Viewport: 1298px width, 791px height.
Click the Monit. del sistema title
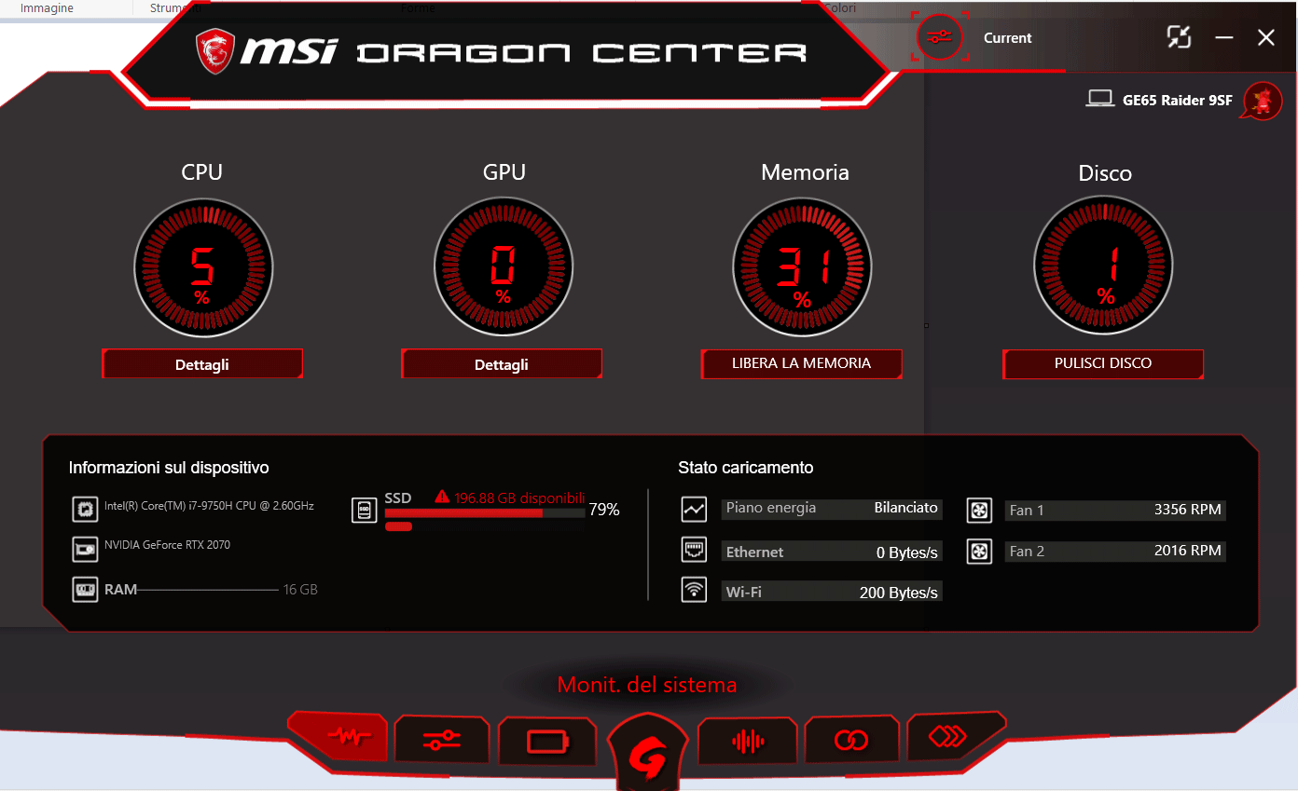click(647, 686)
